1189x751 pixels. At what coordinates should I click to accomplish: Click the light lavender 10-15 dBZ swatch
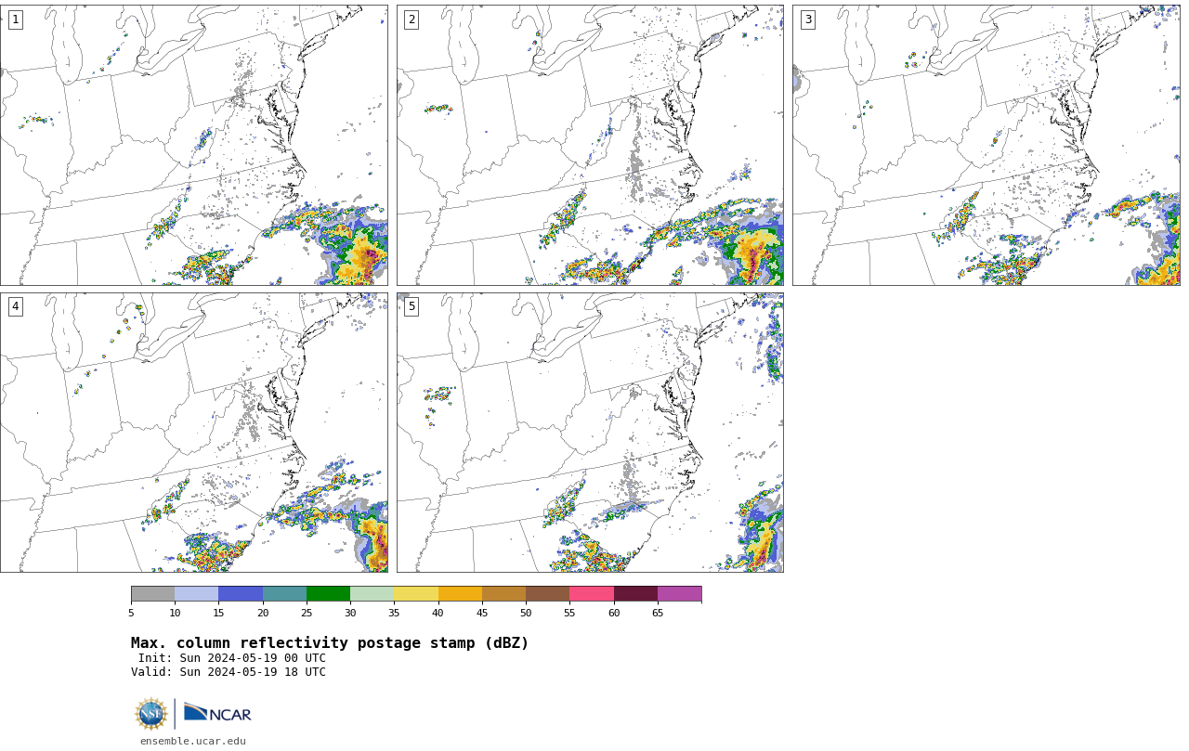[197, 594]
